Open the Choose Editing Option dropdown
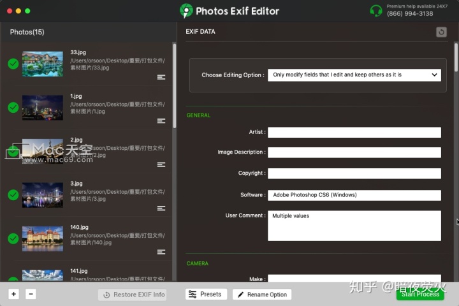The height and width of the screenshot is (306, 459). tap(354, 75)
